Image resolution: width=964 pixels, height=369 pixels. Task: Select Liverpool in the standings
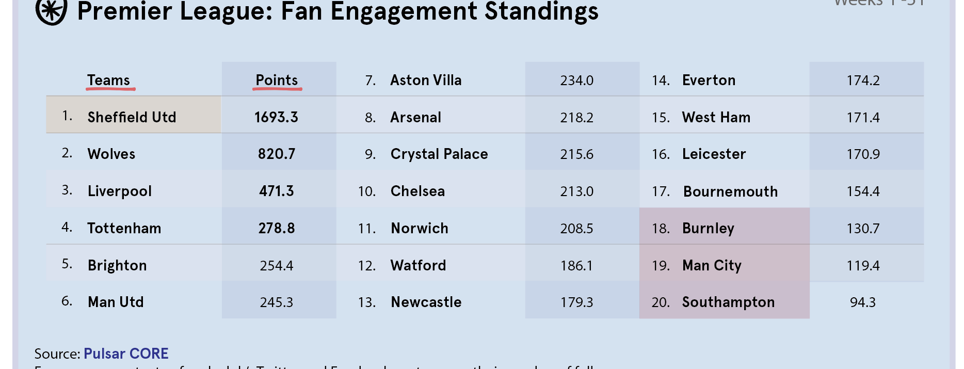tap(120, 191)
